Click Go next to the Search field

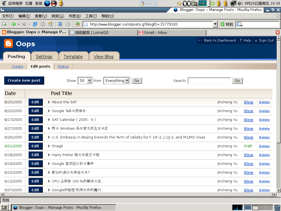237,80
